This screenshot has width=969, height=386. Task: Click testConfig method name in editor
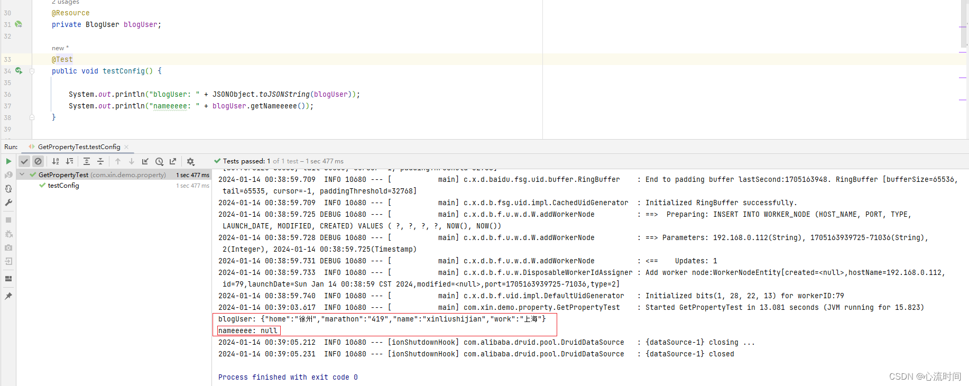(124, 71)
